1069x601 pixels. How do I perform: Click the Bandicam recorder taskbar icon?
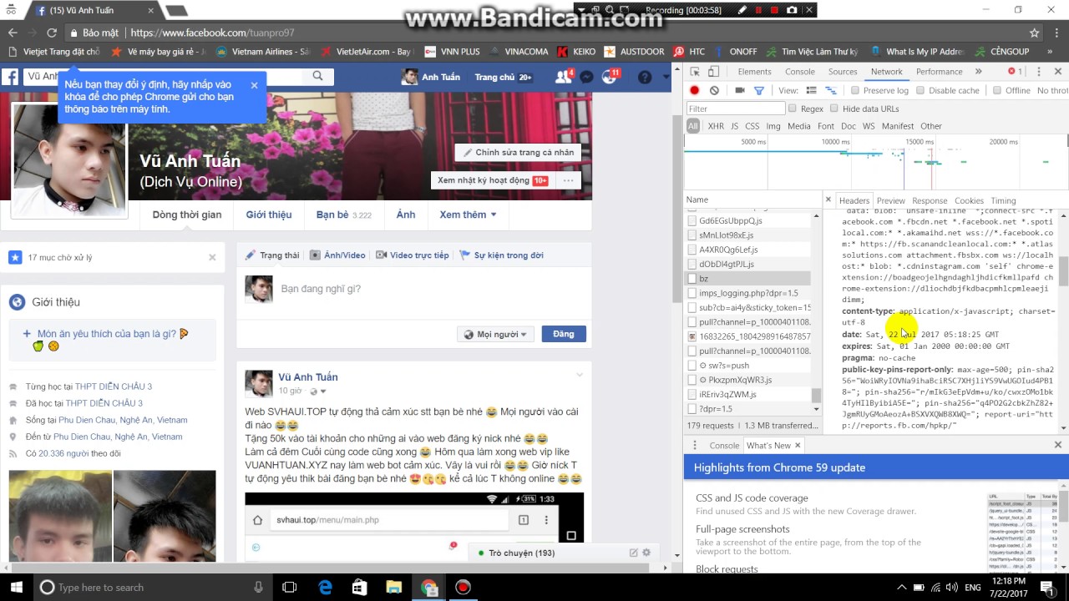pyautogui.click(x=463, y=587)
